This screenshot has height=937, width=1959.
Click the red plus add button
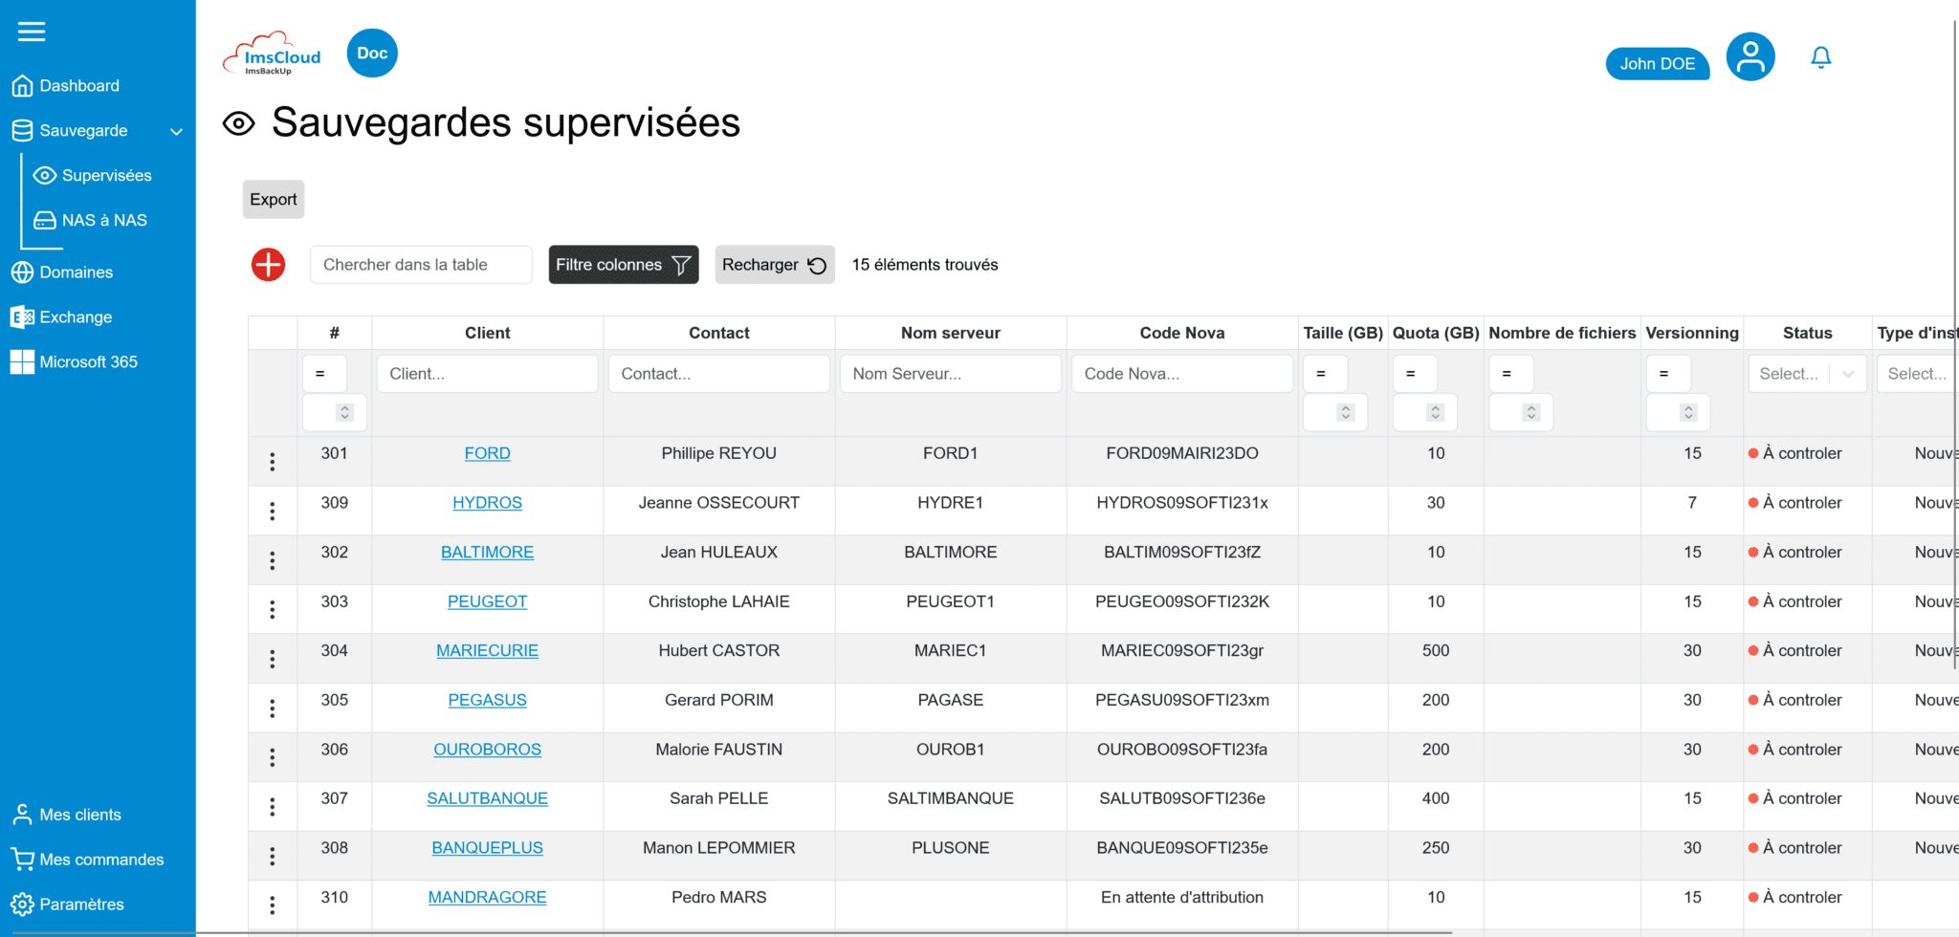pyautogui.click(x=268, y=265)
